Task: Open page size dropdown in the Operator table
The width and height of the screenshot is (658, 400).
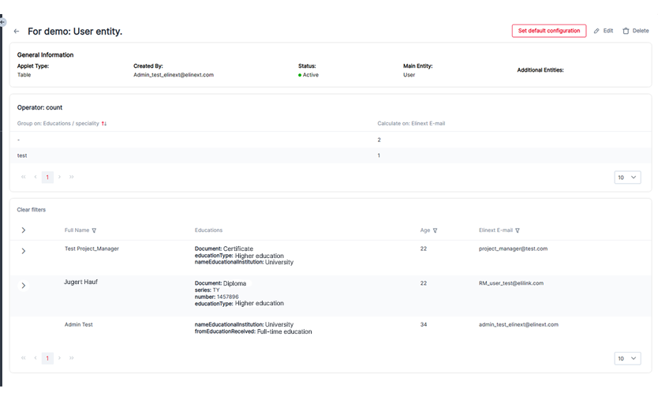Action: coord(627,178)
